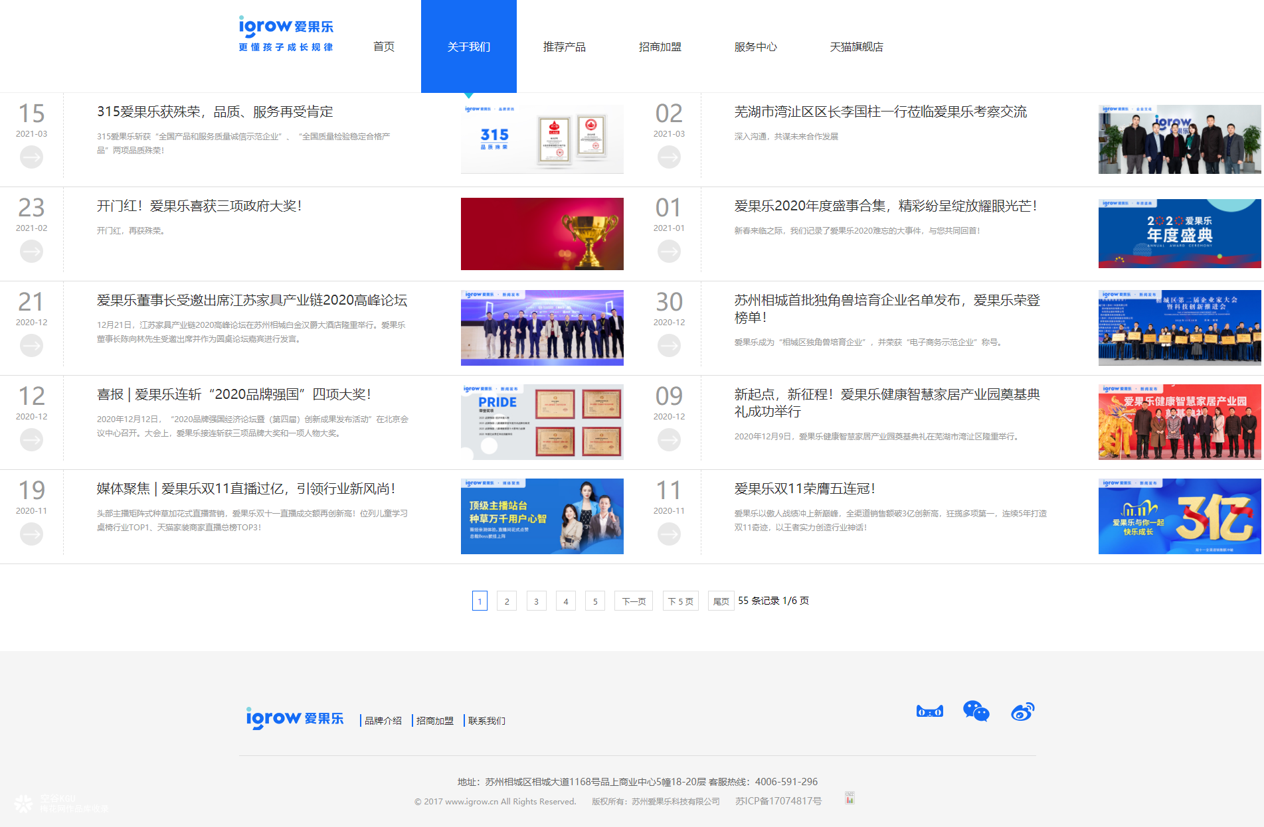Open article 爱果乐双11荣膺五连冠！
The width and height of the screenshot is (1264, 827).
804,489
